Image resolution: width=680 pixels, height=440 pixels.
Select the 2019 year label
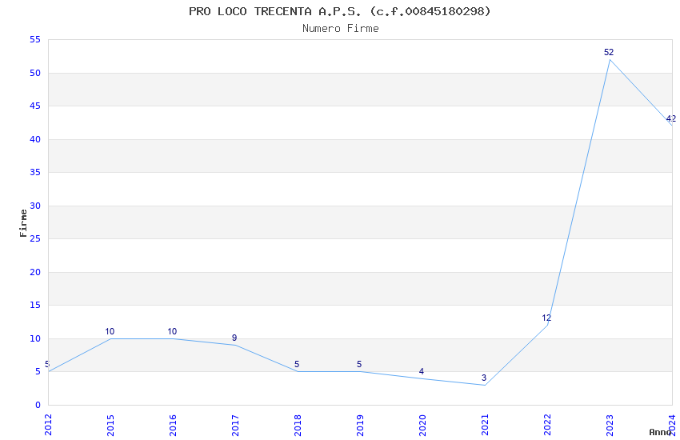pyautogui.click(x=360, y=425)
